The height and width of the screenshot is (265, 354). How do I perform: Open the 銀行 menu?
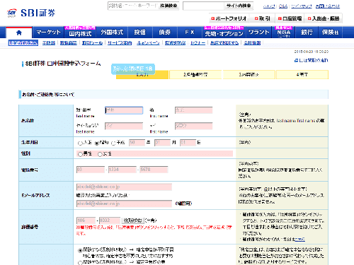point(307,33)
